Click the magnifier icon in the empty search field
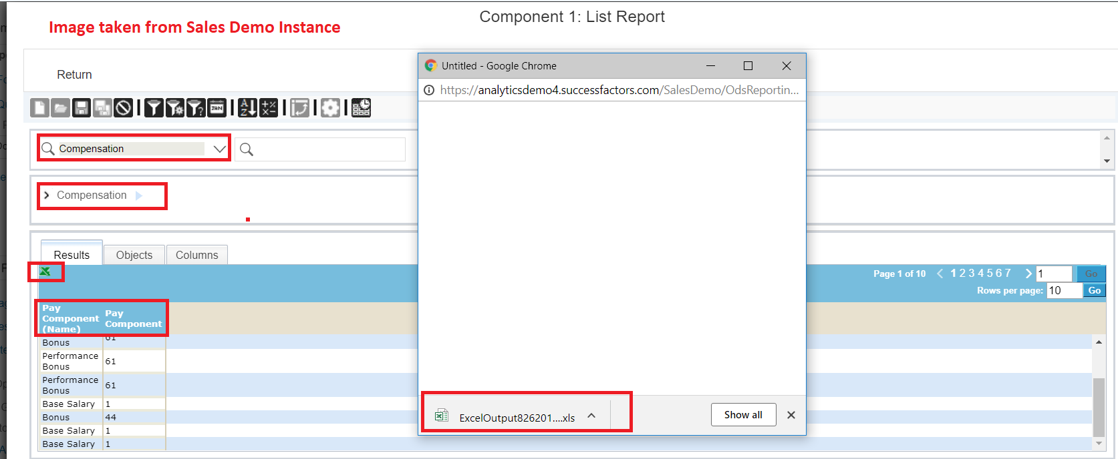 coord(247,149)
